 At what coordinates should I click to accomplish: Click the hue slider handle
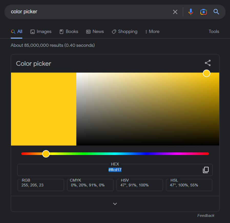(46, 154)
